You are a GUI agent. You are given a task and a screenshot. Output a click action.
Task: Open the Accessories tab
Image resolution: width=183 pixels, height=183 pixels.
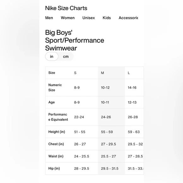[x=128, y=18]
